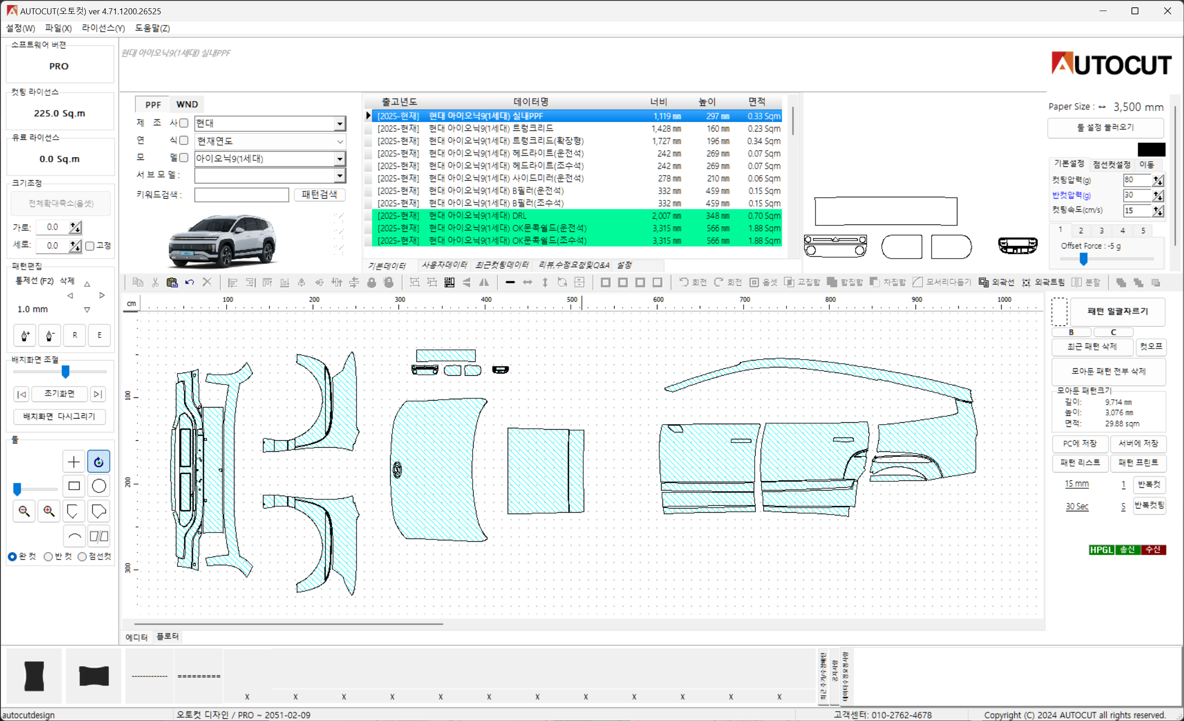
Task: Select the 반 컷 radio button
Action: pyautogui.click(x=48, y=556)
